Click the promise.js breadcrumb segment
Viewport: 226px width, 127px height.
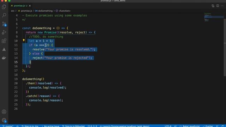[25, 11]
